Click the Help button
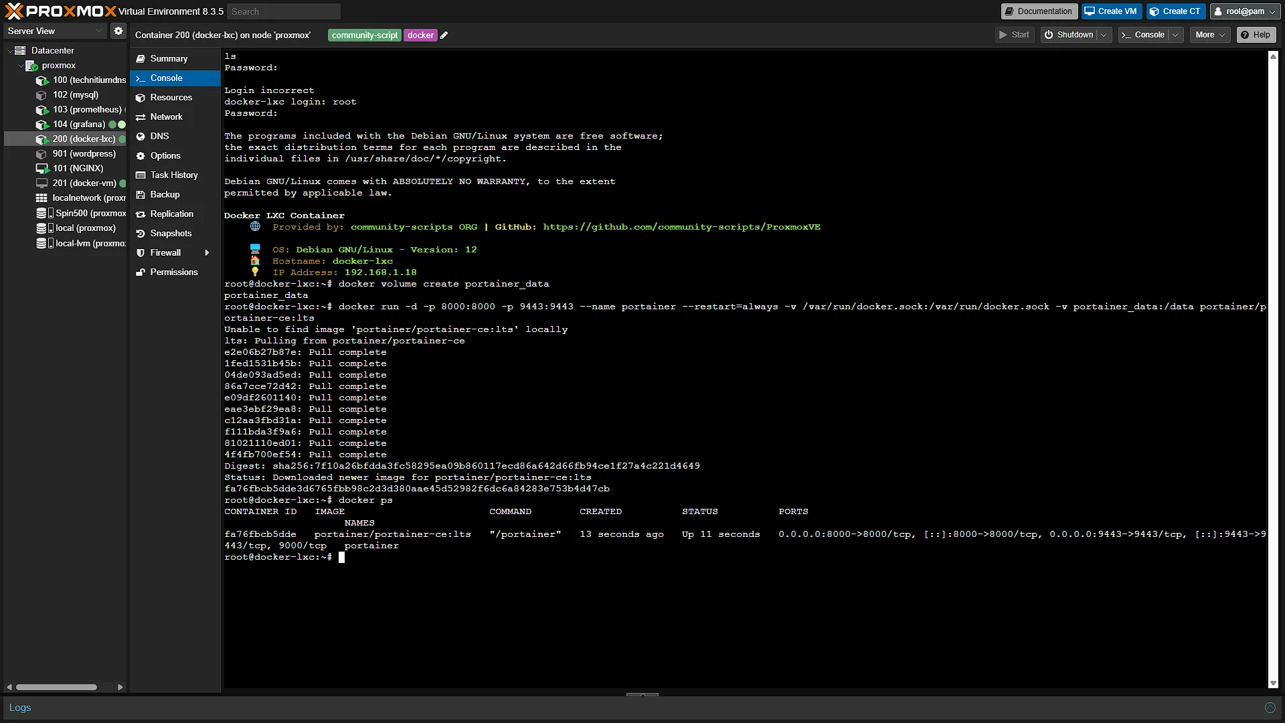The image size is (1285, 723). coord(1256,35)
